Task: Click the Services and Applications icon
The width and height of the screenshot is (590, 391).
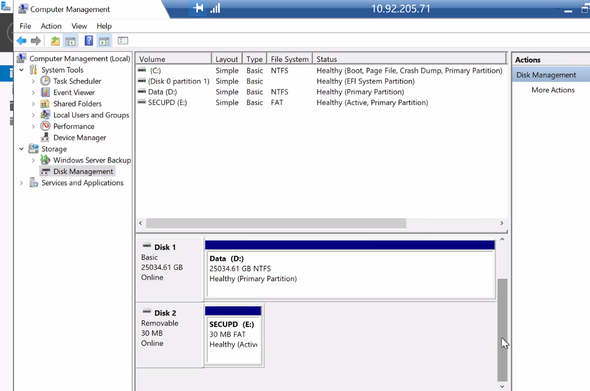Action: tap(34, 183)
